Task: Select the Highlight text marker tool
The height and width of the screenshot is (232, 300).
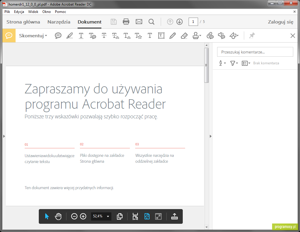Action: (x=70, y=36)
